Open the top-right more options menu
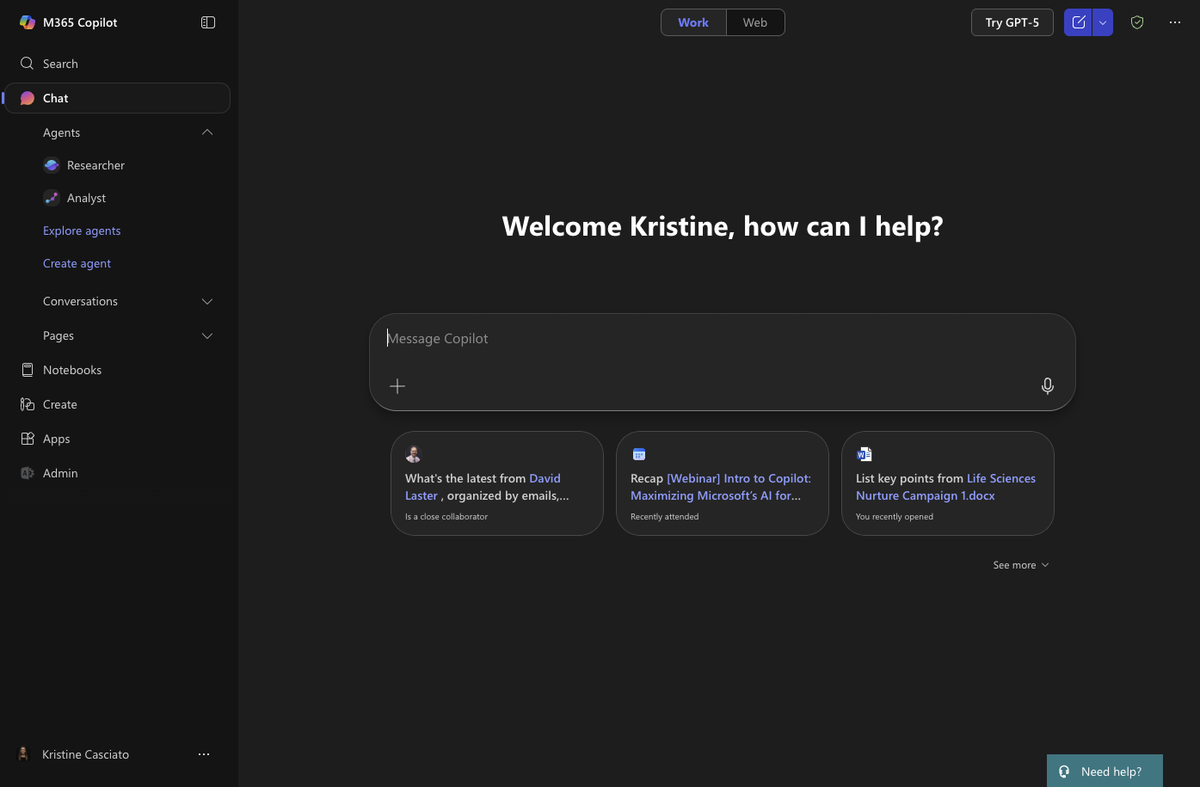 pyautogui.click(x=1175, y=22)
